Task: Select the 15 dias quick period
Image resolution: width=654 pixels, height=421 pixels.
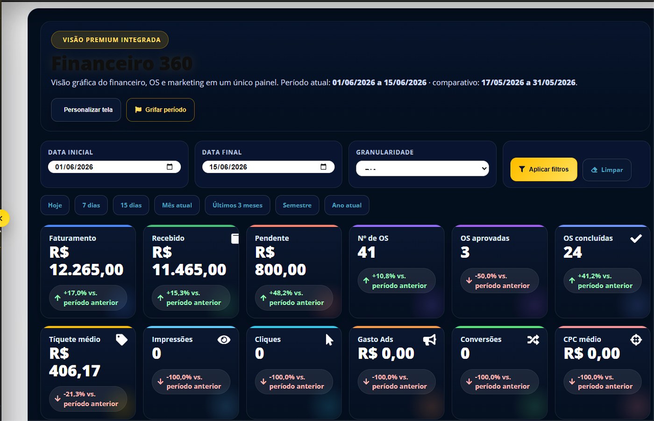Action: click(x=131, y=205)
